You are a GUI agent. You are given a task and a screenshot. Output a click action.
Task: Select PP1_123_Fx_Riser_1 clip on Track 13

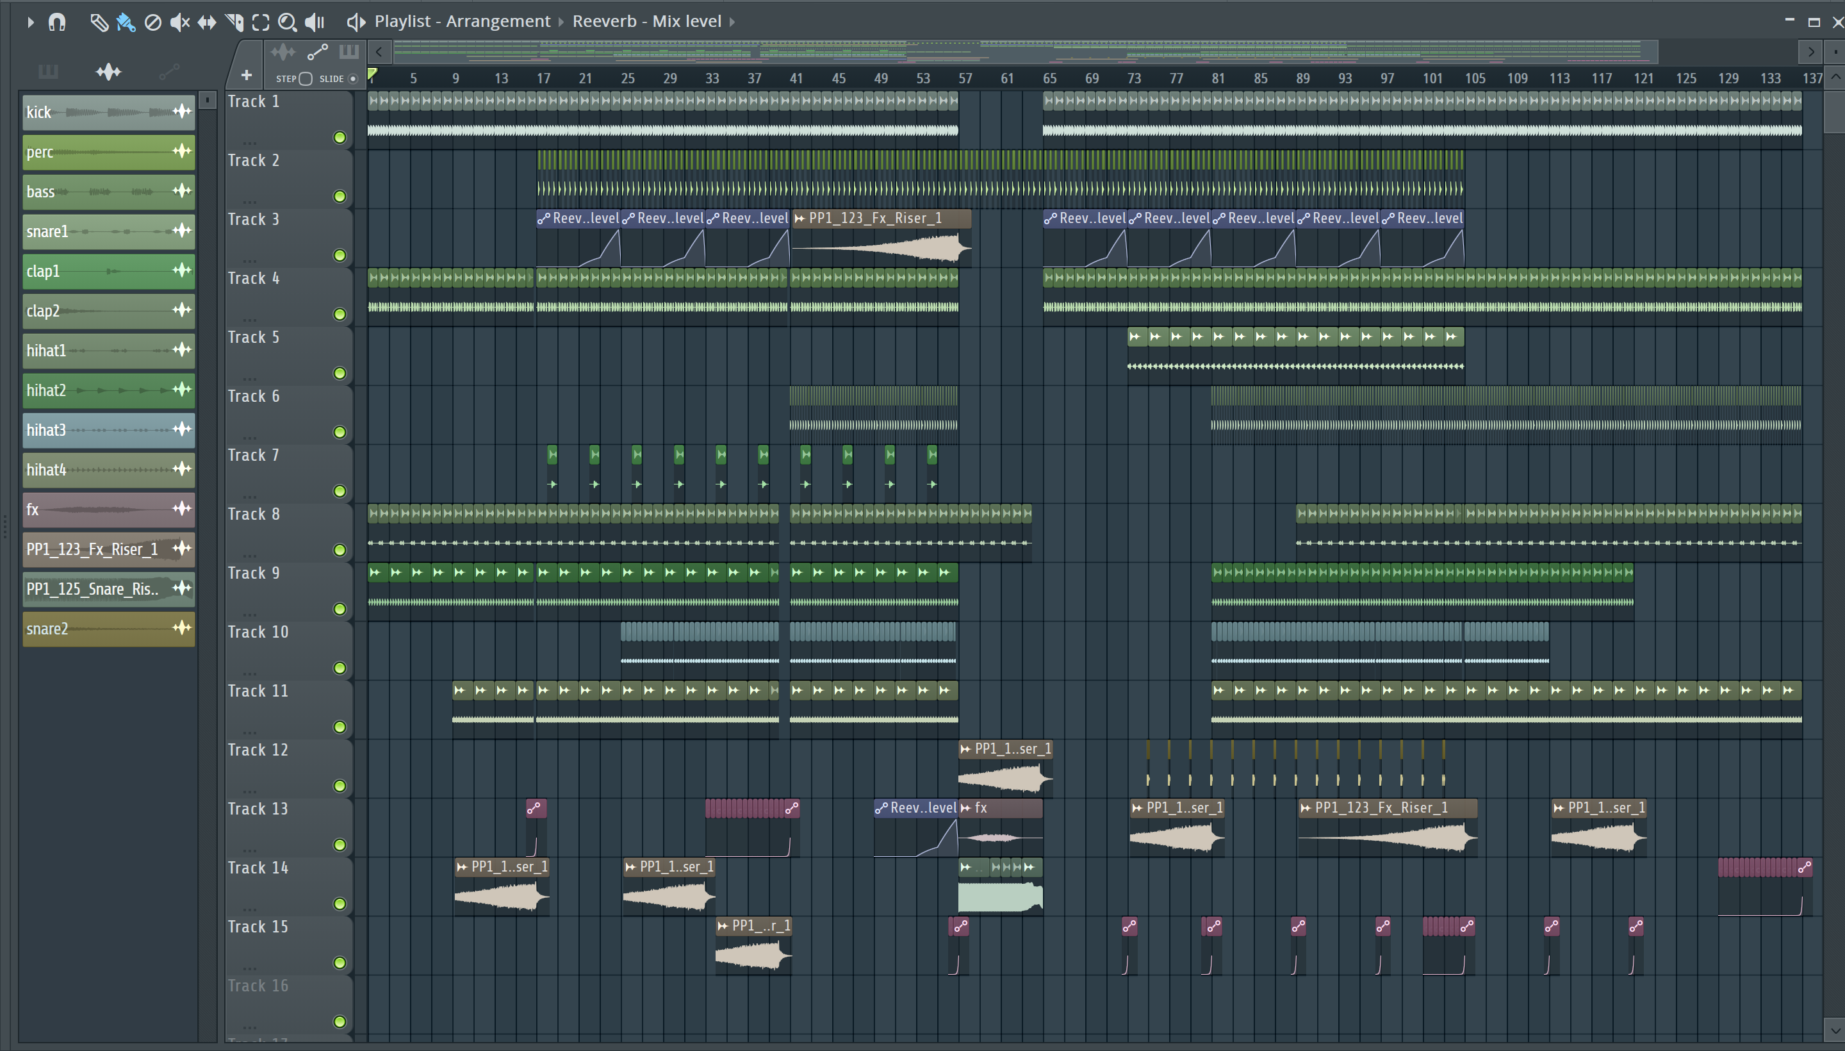point(1387,828)
